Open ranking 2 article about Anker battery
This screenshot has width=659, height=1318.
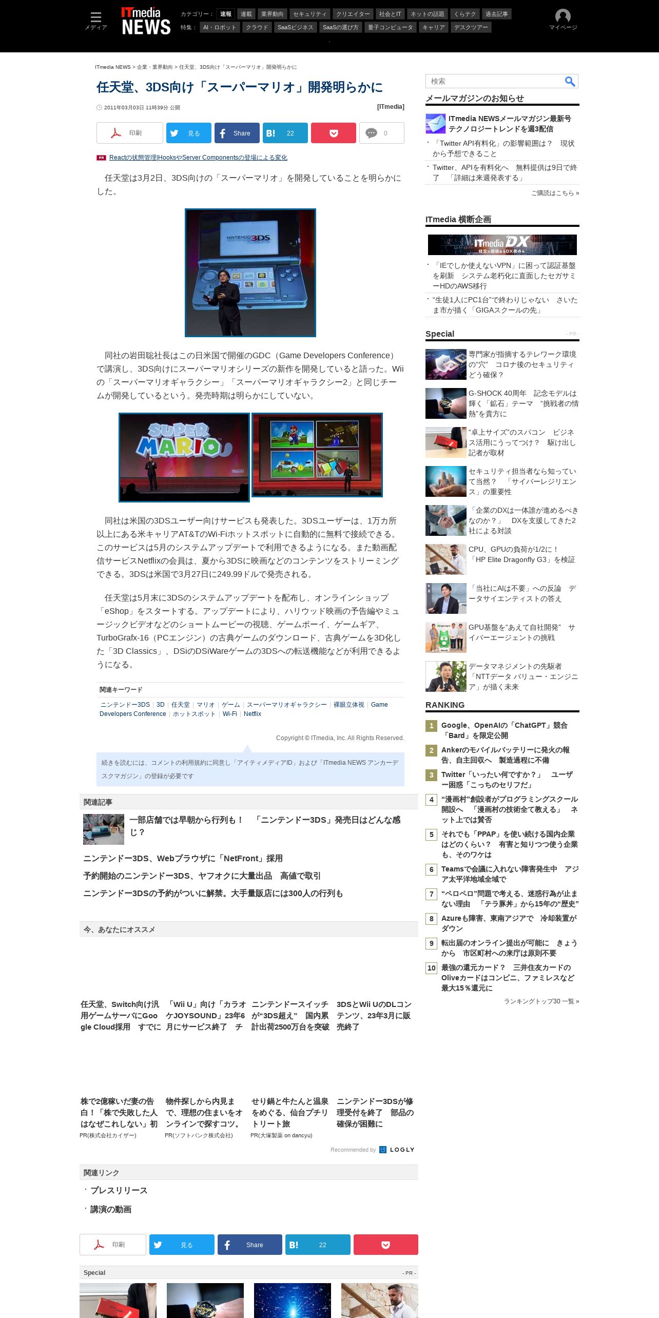click(x=506, y=755)
